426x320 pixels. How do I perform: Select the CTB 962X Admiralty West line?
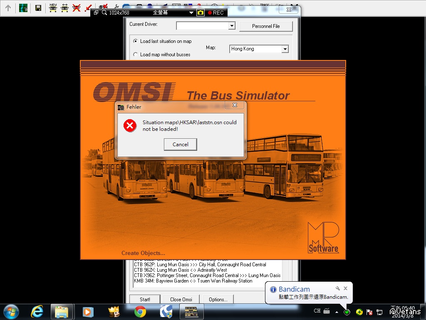coord(181,270)
